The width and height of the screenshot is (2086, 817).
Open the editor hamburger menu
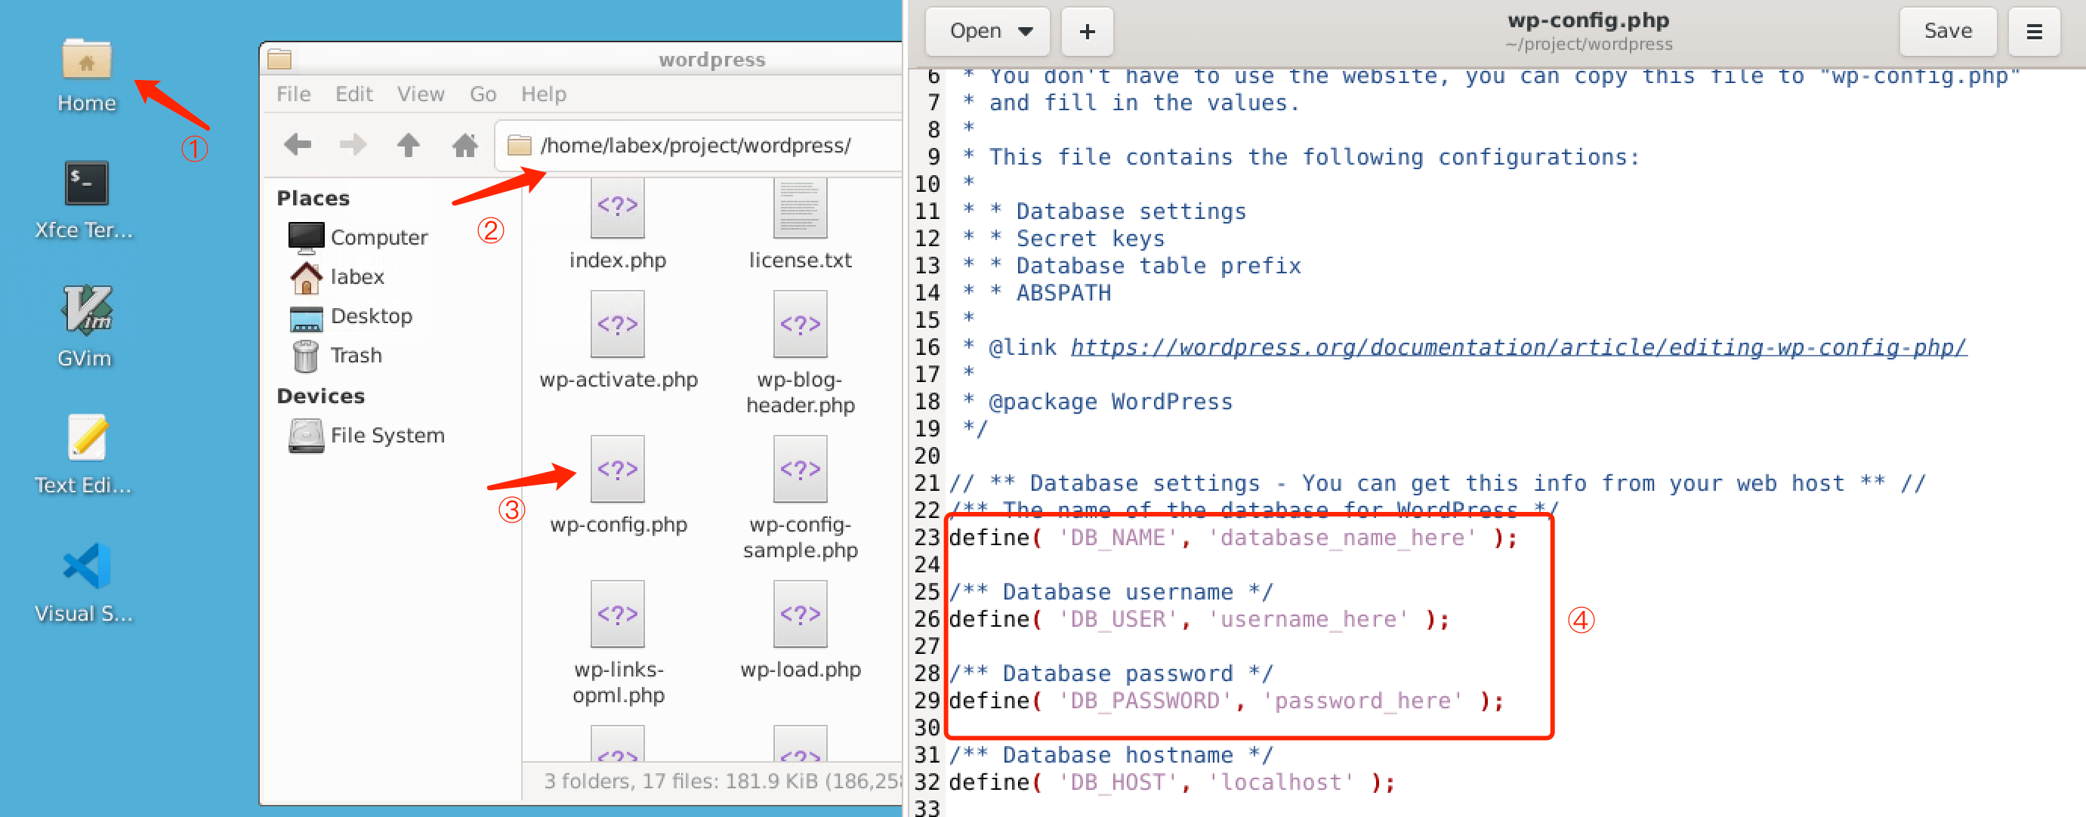tap(2034, 31)
